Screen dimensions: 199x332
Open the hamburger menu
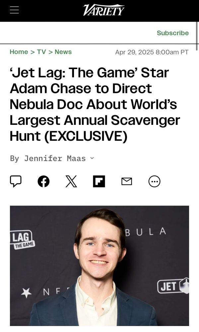pos(14,10)
